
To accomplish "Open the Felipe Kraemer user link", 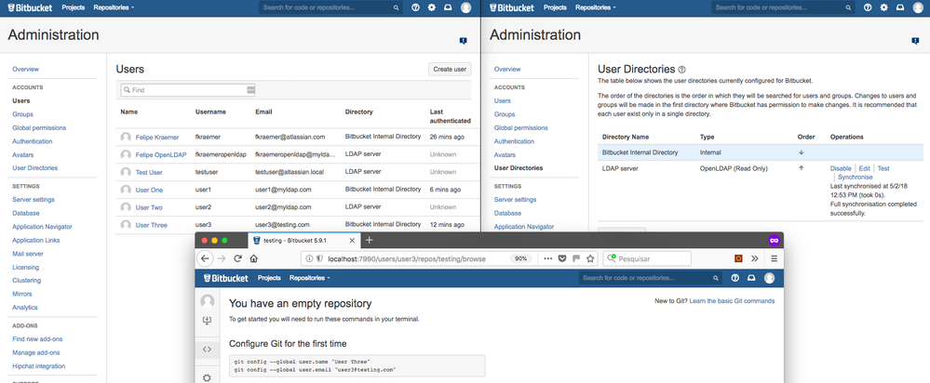I will click(157, 137).
